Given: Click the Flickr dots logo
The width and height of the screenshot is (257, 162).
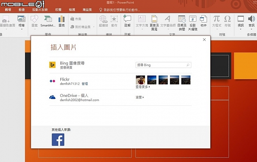Looking at the screenshot, I should [x=52, y=81].
